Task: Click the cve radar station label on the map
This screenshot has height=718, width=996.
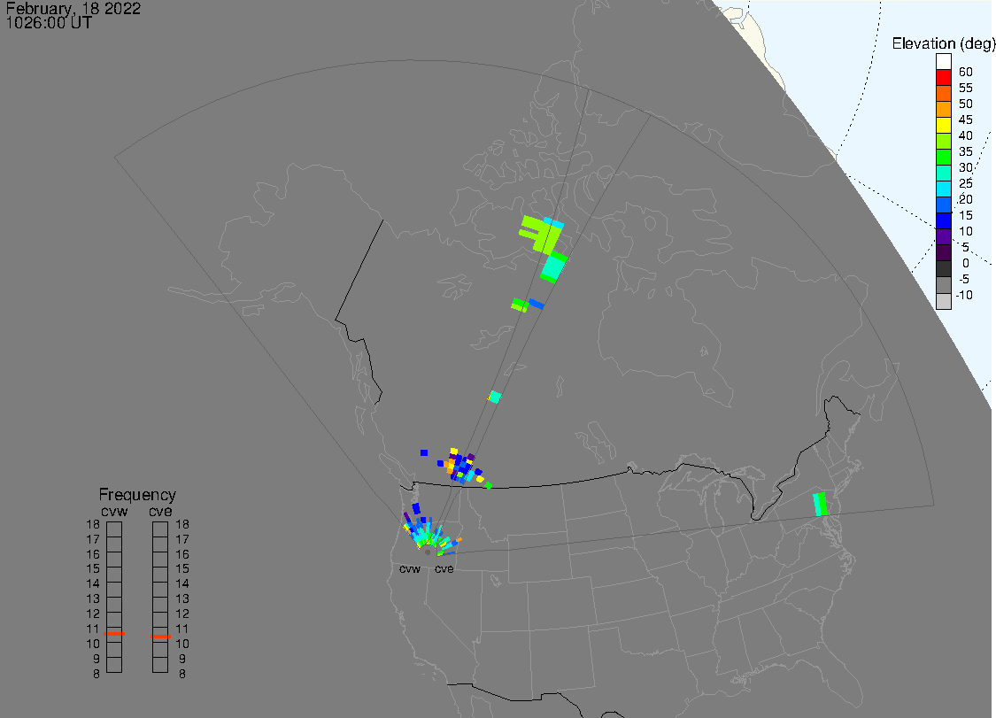Action: pos(444,569)
